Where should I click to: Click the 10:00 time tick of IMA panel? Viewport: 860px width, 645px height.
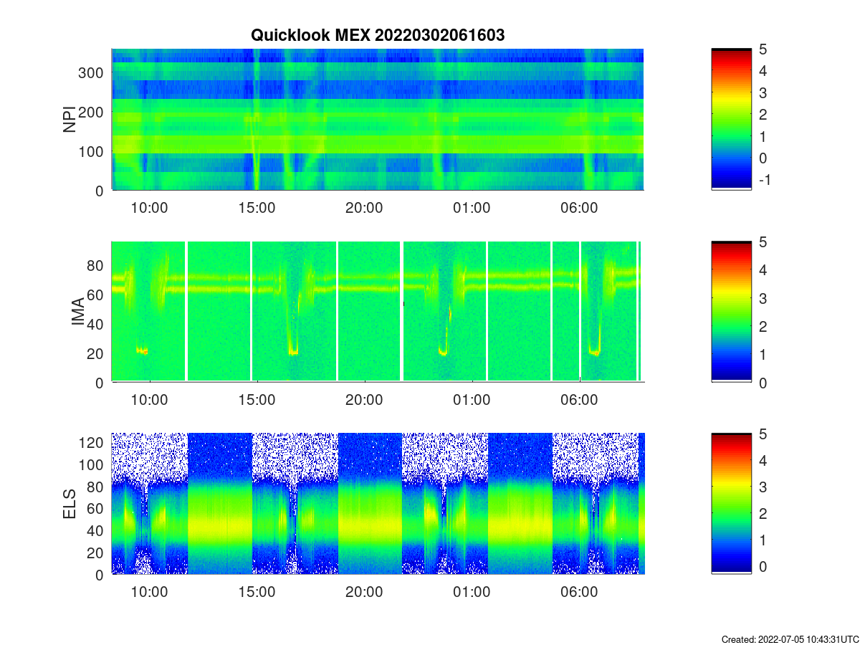click(x=149, y=400)
